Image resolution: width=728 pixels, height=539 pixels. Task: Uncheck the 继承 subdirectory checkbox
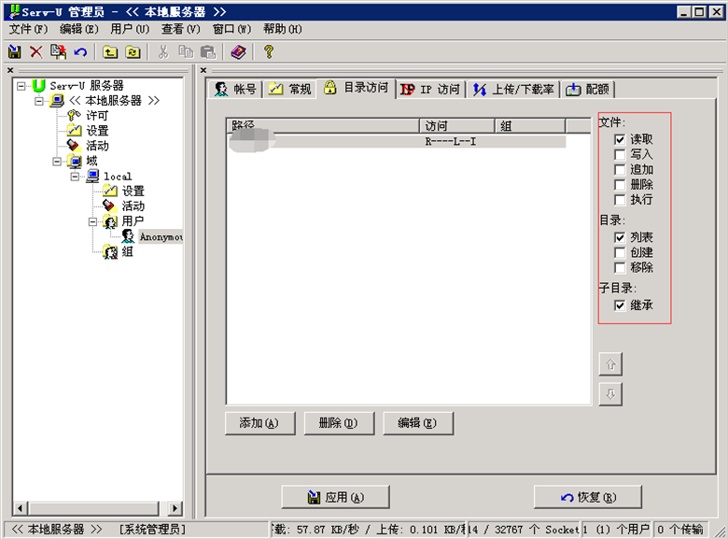tap(620, 305)
